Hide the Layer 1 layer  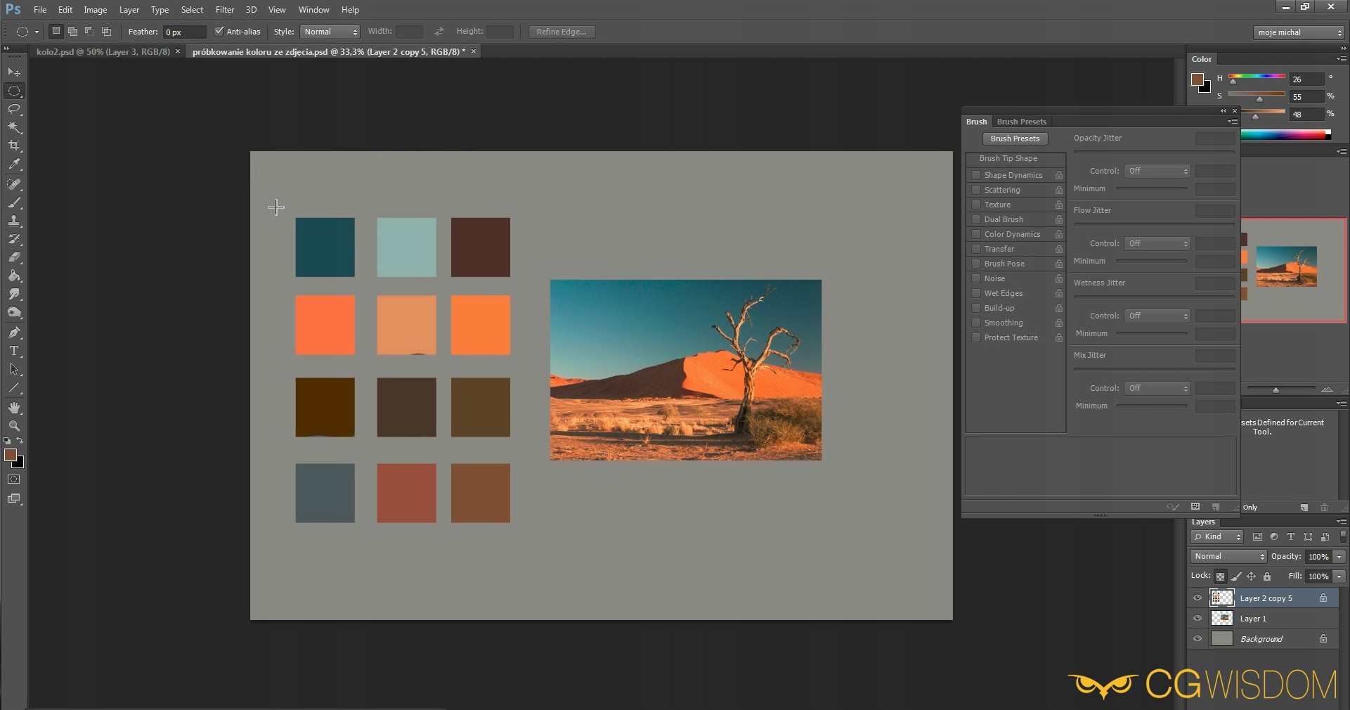point(1198,619)
